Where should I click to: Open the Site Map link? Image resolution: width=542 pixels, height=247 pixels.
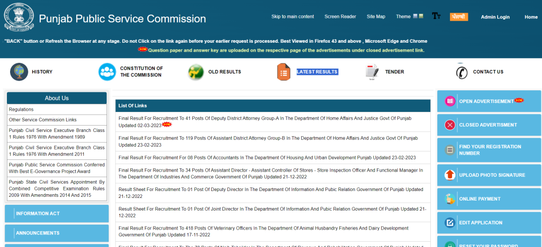[x=376, y=16]
